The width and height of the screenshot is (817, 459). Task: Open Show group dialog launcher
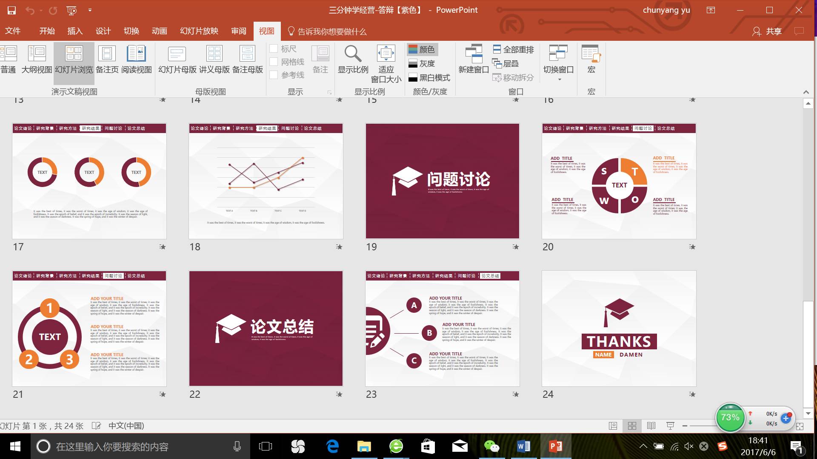pos(329,92)
